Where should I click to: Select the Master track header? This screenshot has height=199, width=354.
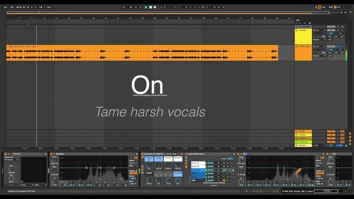coord(303,146)
